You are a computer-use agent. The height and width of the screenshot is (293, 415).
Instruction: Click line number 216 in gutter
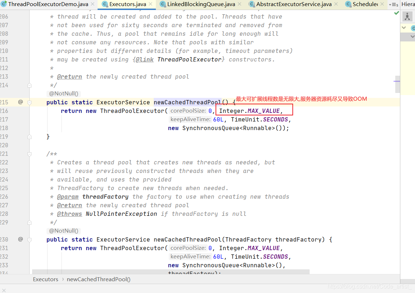coord(4,111)
